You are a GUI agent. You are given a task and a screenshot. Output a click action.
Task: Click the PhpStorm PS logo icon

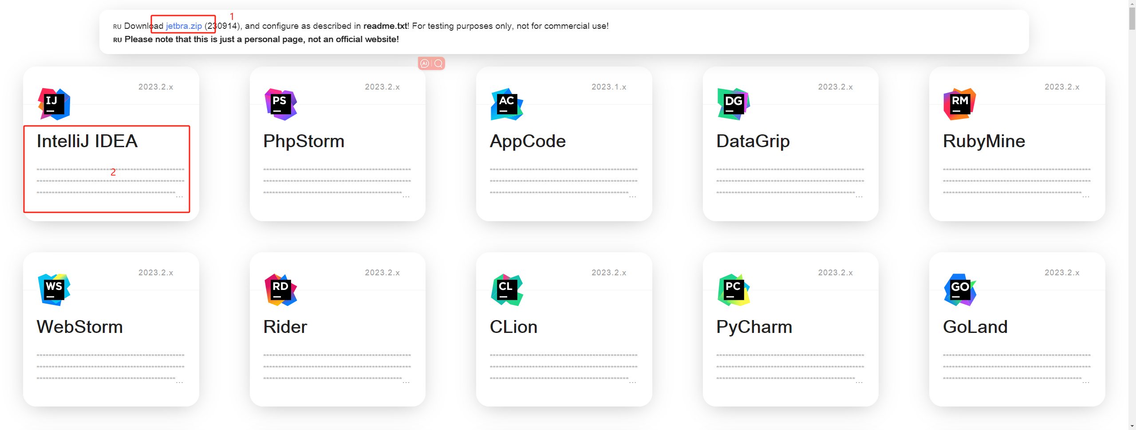pos(280,104)
